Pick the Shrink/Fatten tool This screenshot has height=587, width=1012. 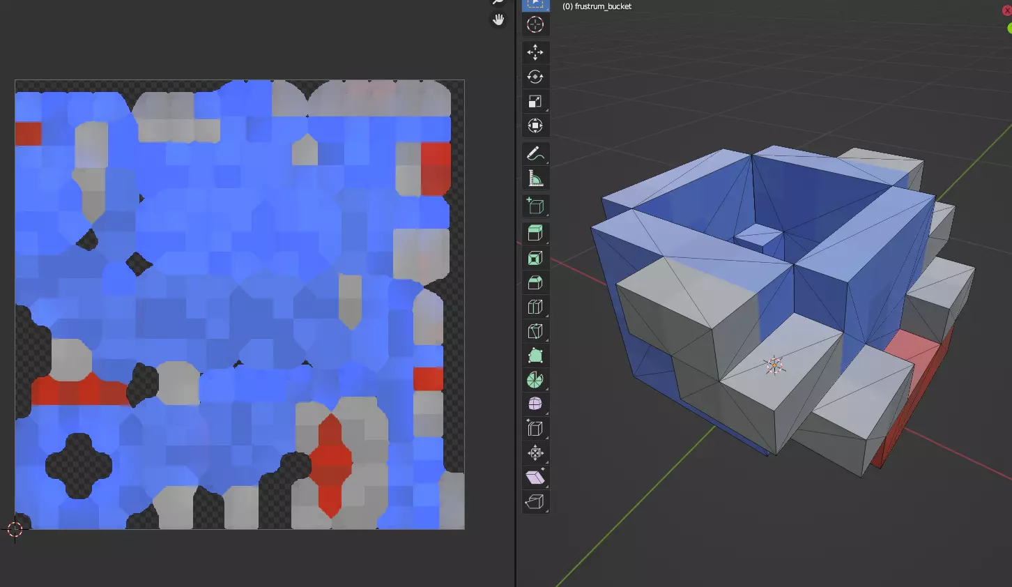click(535, 453)
